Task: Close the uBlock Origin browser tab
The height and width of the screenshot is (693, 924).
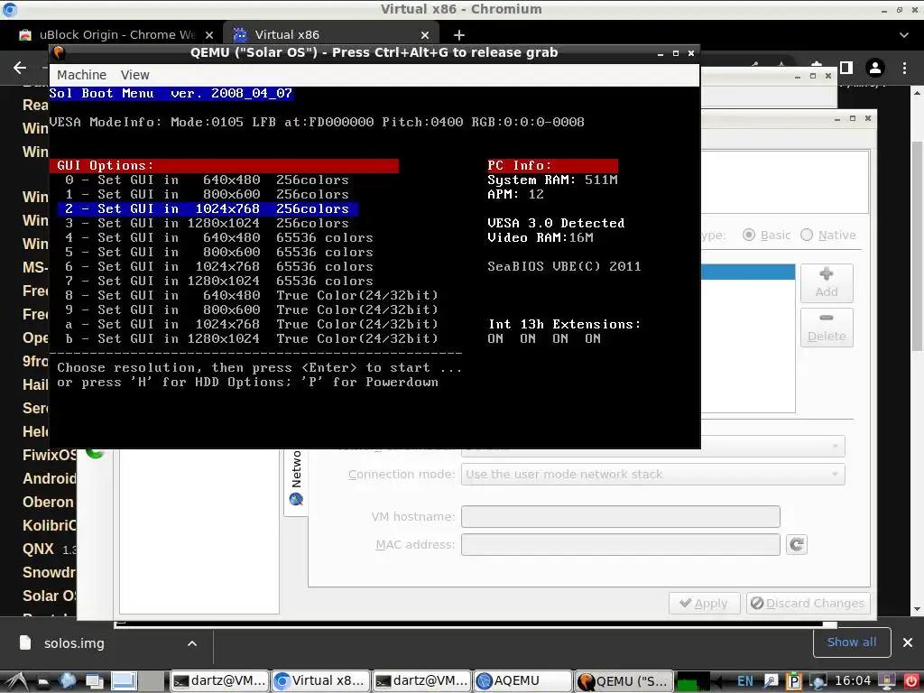Action: point(209,35)
